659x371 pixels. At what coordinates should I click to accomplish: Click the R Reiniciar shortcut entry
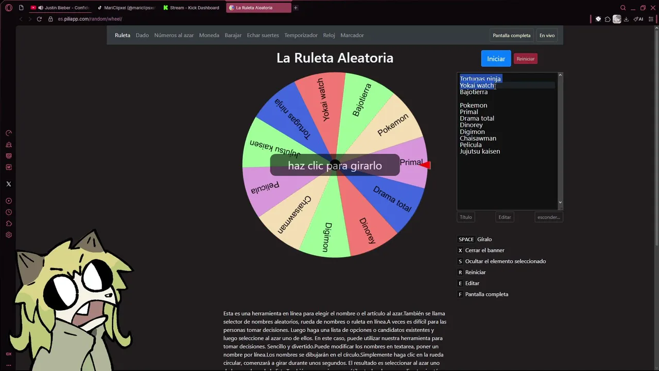point(472,272)
